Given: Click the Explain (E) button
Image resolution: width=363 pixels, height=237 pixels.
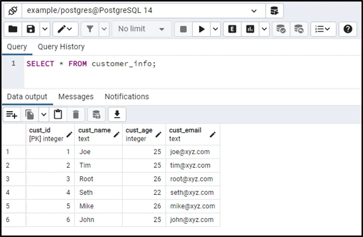Looking at the screenshot, I should click(232, 29).
